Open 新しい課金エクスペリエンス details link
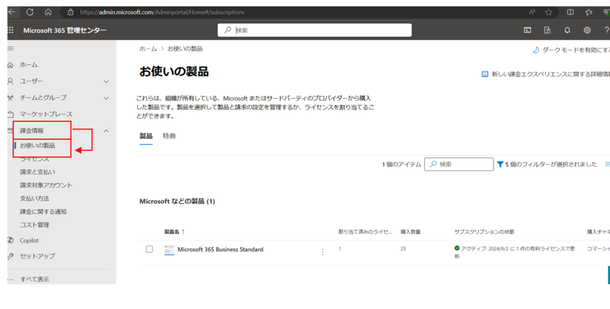Viewport: 610px width, 309px height. pos(550,74)
